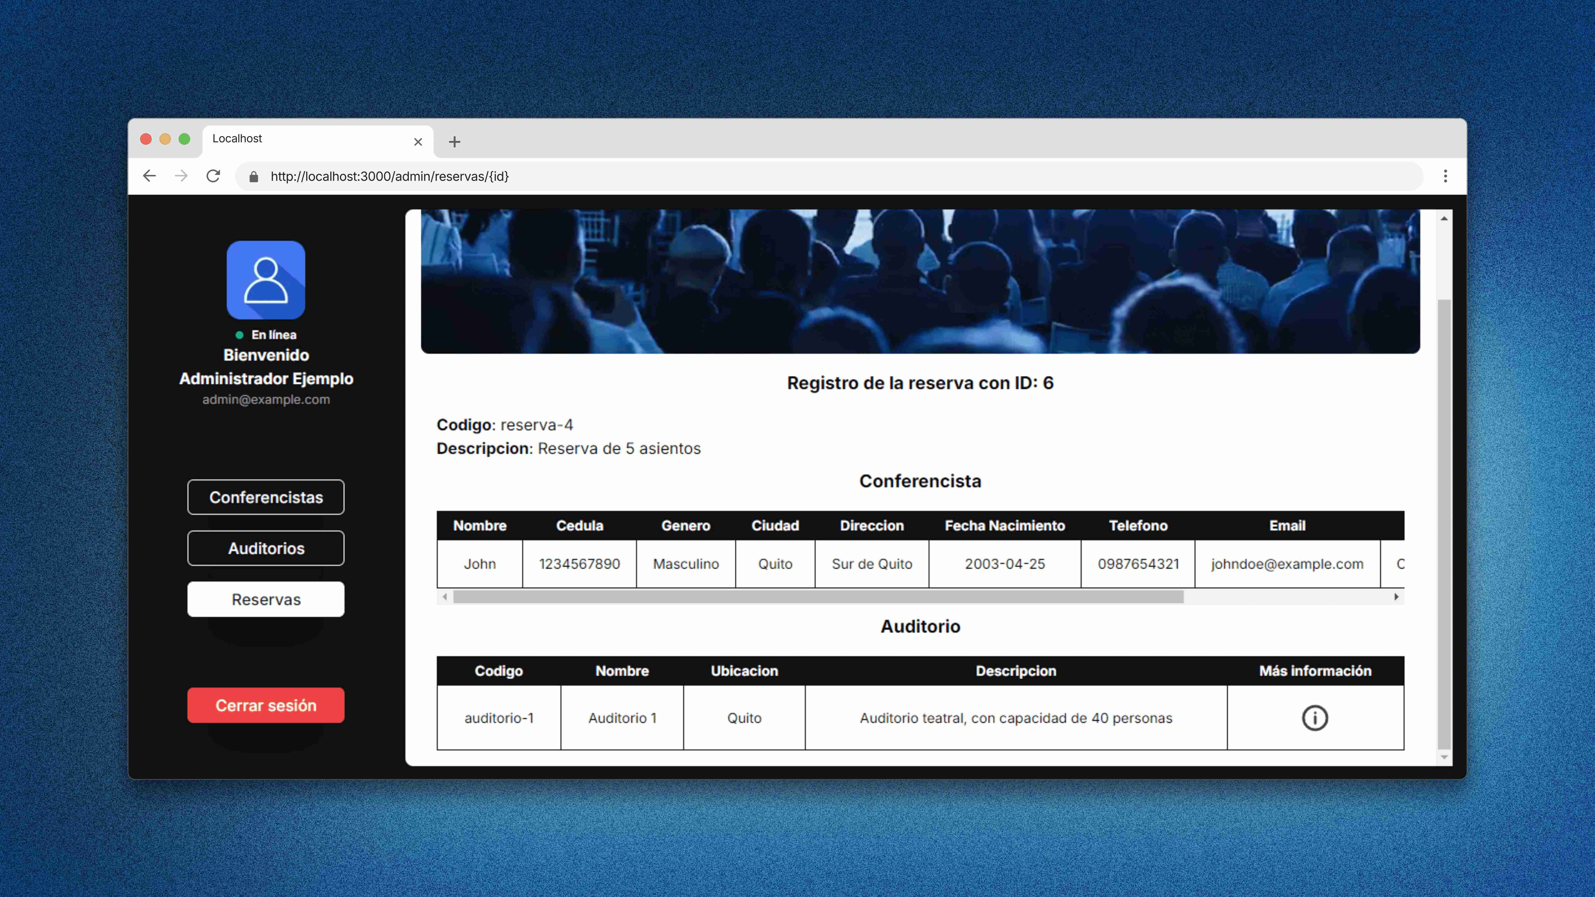Screen dimensions: 1595x897
Task: Click the Cerrar sesión button
Action: pyautogui.click(x=266, y=705)
